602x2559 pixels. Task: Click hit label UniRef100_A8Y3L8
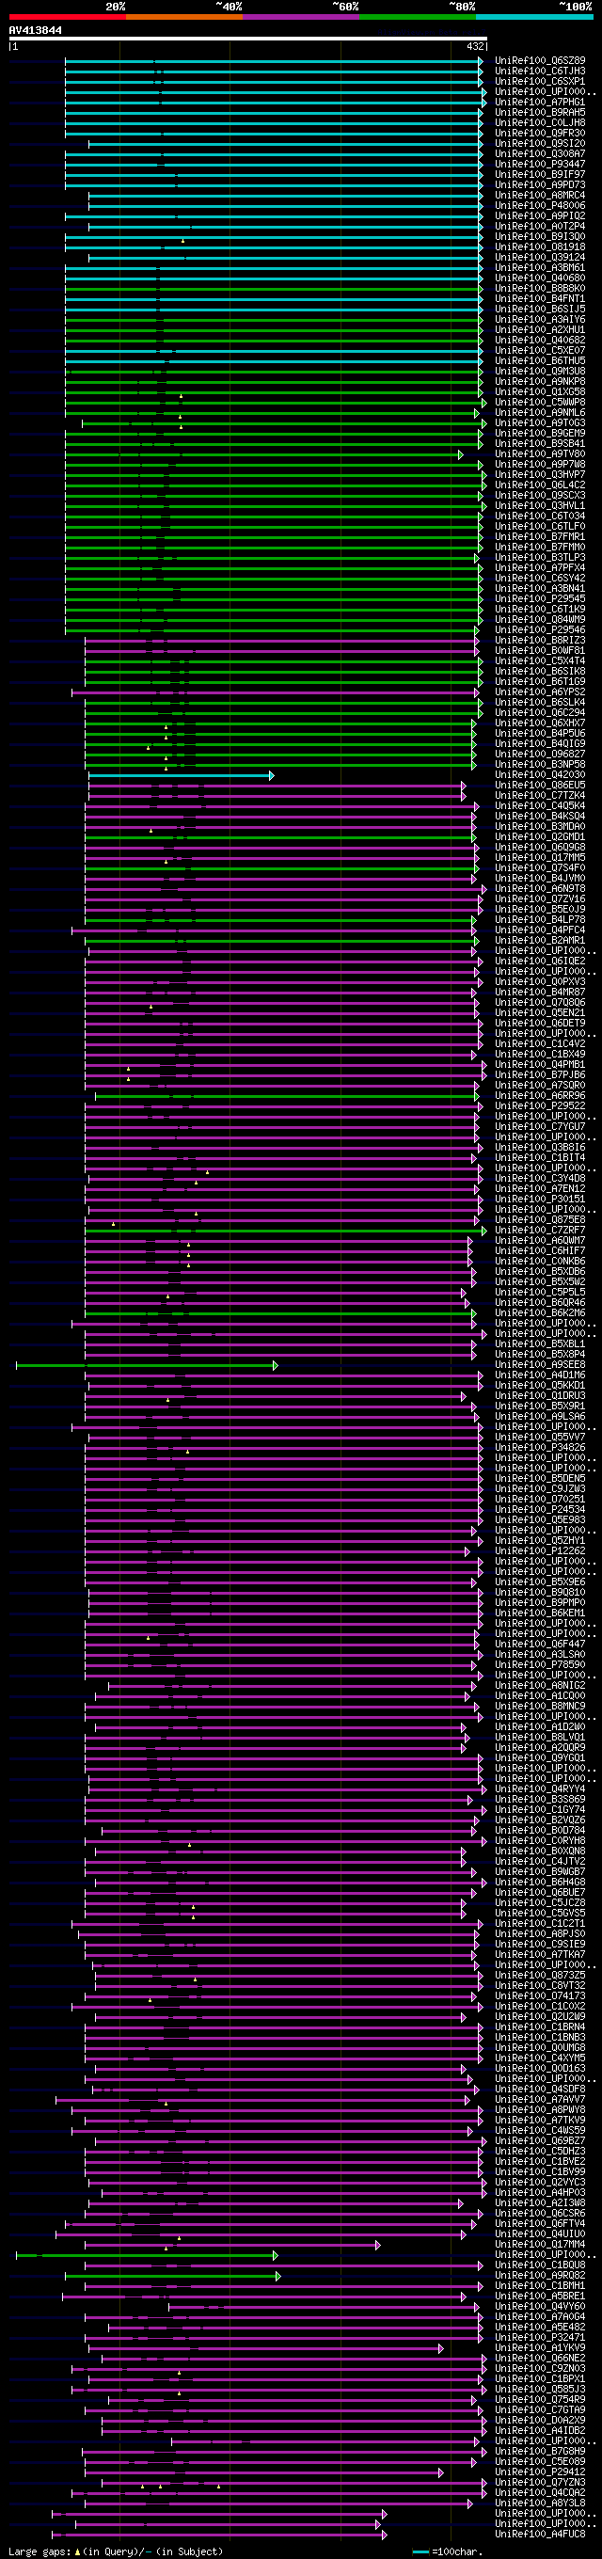tap(541, 2503)
